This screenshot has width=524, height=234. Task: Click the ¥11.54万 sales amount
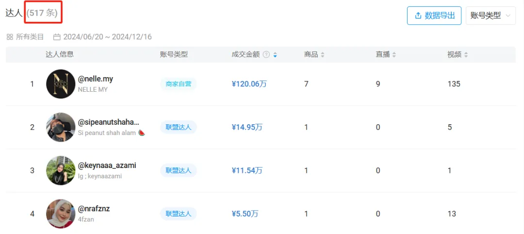click(247, 170)
